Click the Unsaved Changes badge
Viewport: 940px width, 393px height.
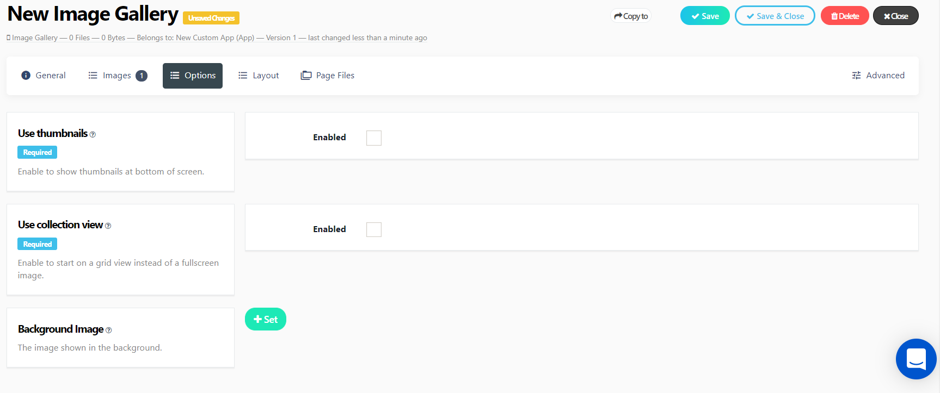tap(211, 18)
